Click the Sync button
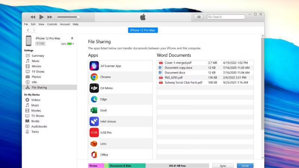 click(x=223, y=166)
